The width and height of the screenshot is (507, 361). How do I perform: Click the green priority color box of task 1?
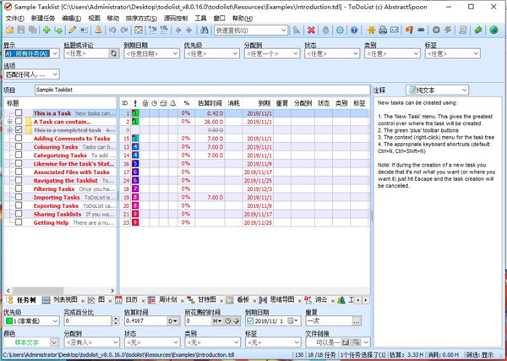(x=135, y=113)
